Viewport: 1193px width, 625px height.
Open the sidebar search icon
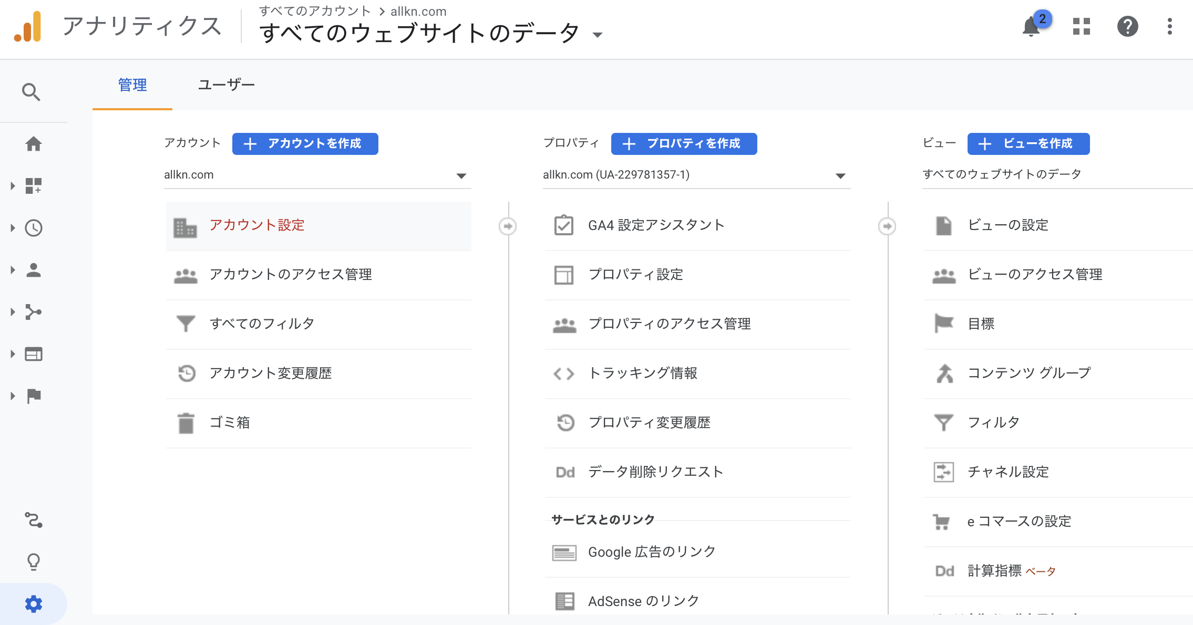[x=32, y=92]
